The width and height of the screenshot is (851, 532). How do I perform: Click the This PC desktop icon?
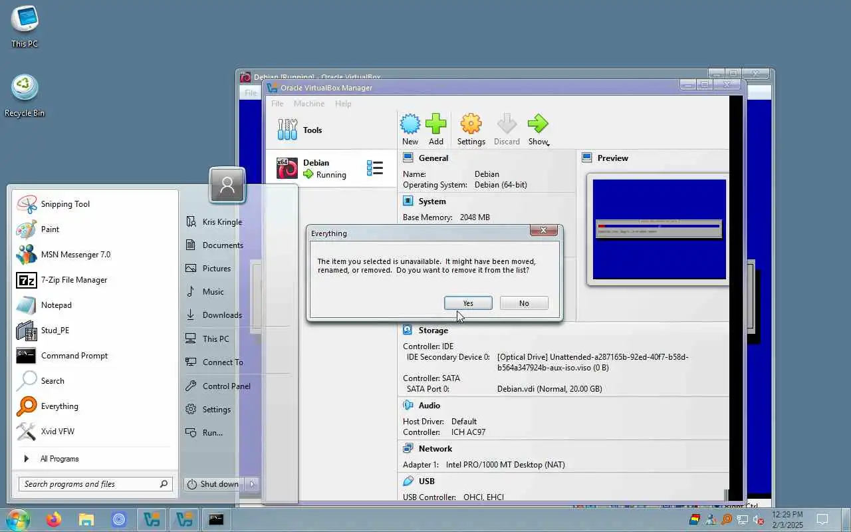point(25,27)
